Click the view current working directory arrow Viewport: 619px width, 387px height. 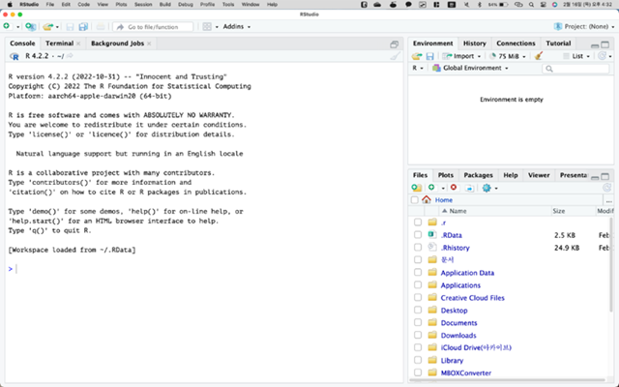pos(70,56)
